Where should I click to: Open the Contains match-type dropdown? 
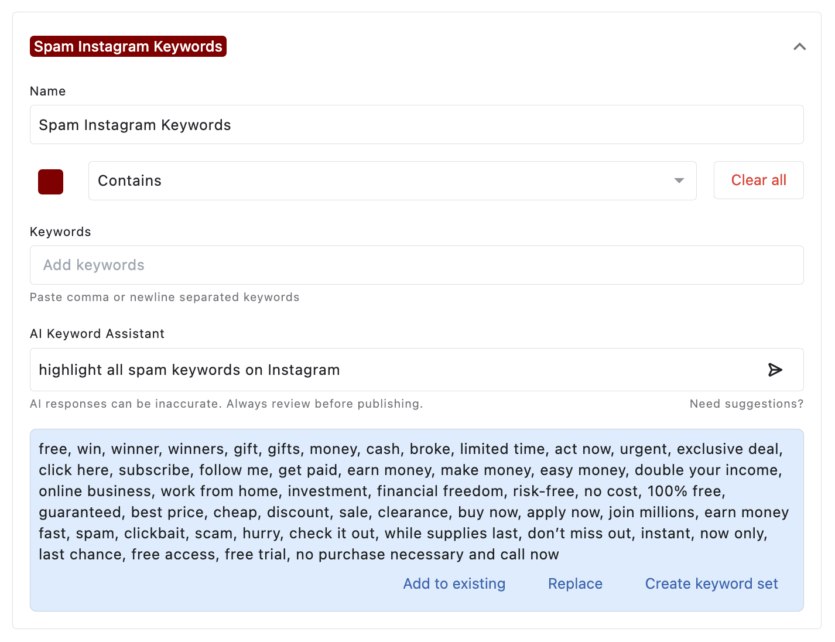(392, 181)
